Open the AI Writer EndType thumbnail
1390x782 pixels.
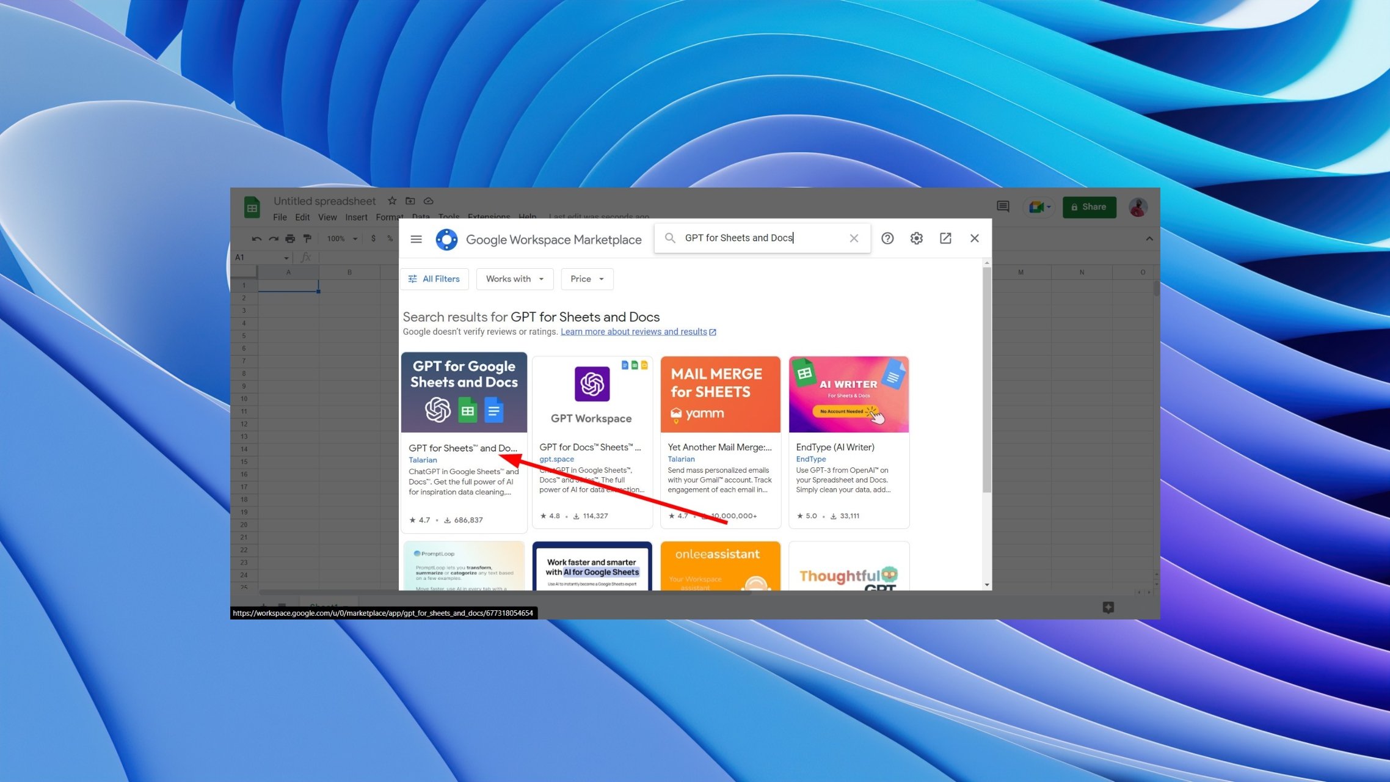pos(848,395)
